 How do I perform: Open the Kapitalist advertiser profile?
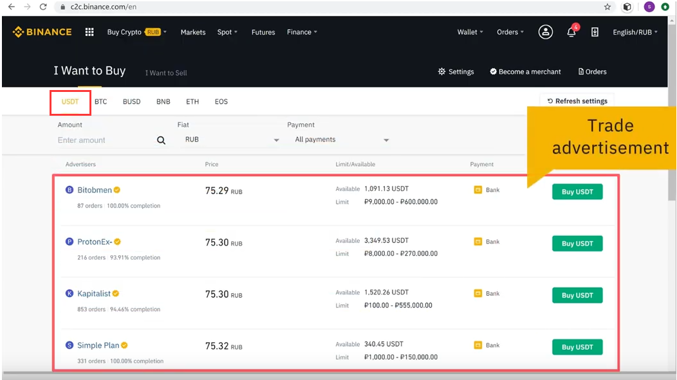94,294
